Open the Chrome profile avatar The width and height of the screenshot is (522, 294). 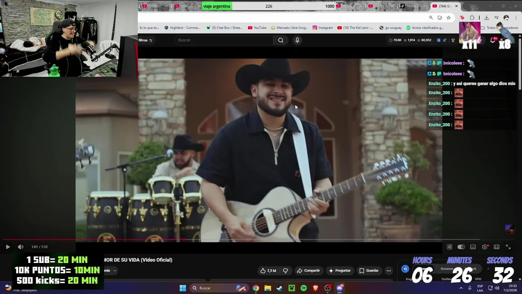(x=506, y=18)
